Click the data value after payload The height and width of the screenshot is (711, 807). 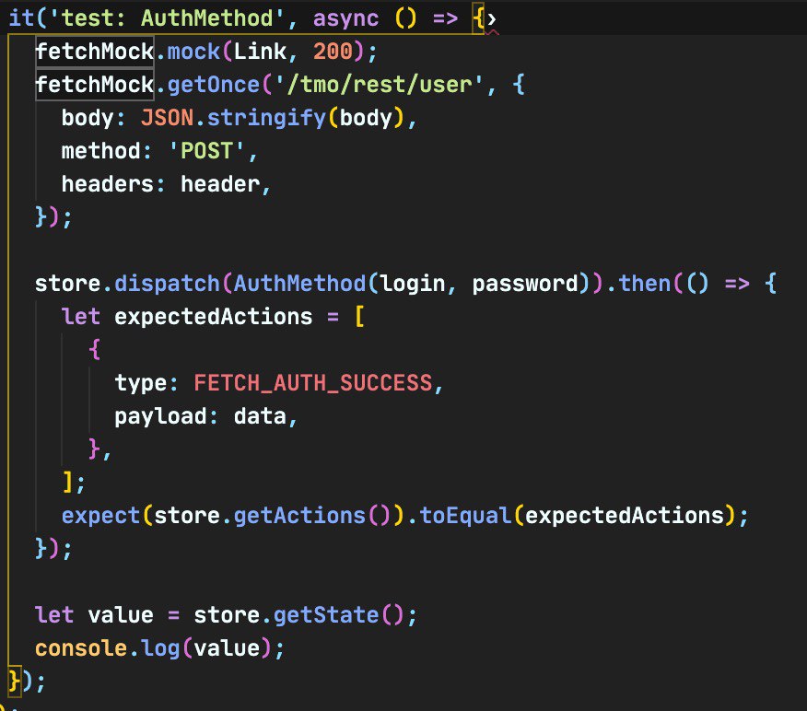tap(260, 416)
